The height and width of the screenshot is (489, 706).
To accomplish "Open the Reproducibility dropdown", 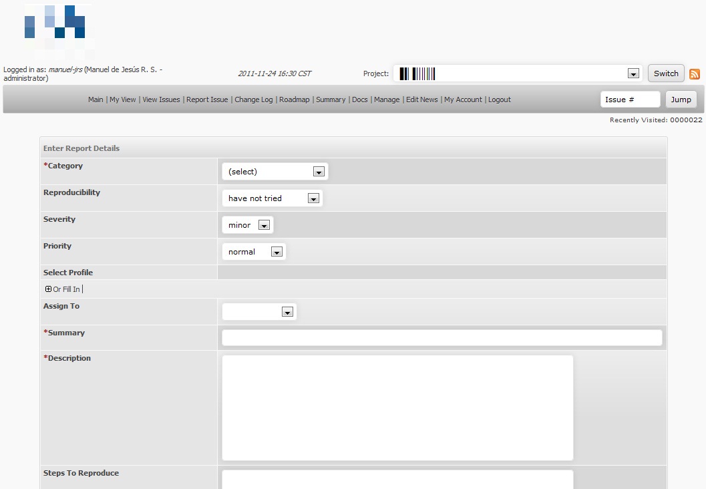I will [x=272, y=198].
